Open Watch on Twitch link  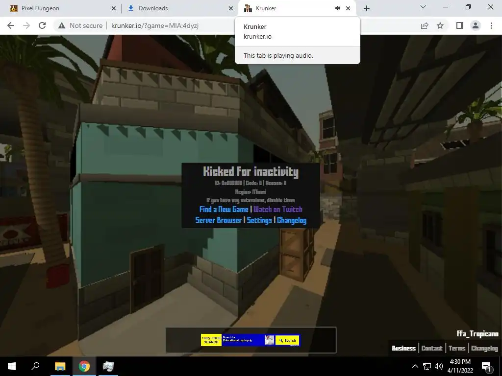tap(278, 210)
